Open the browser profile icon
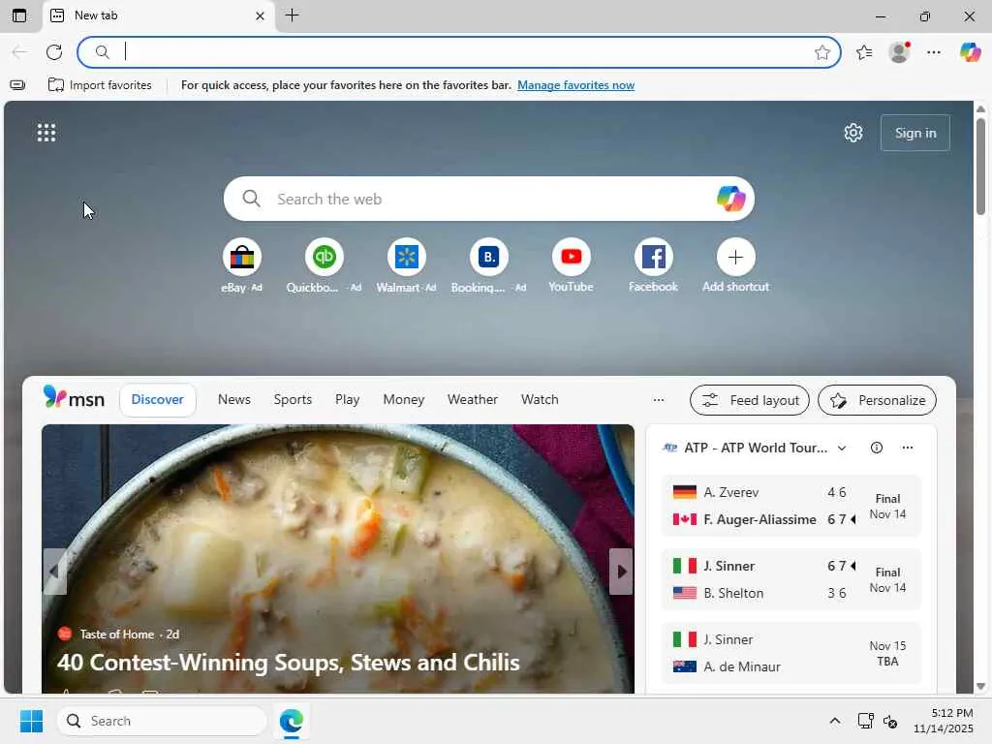 [x=899, y=52]
